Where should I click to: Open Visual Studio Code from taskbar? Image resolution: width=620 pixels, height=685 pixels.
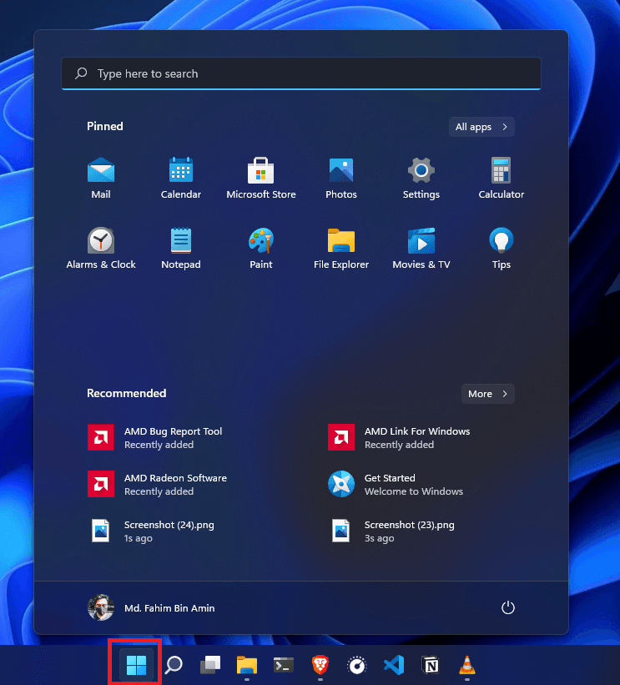click(394, 665)
